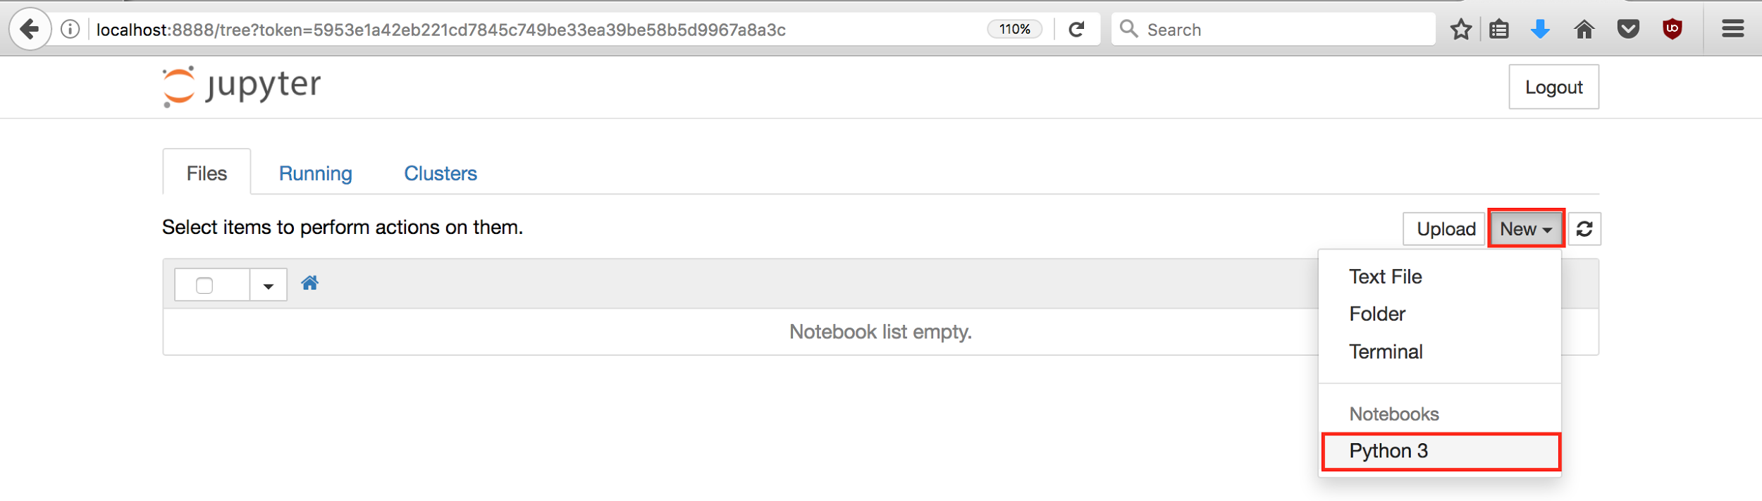The width and height of the screenshot is (1762, 501).
Task: Refresh the notebook list
Action: (x=1584, y=228)
